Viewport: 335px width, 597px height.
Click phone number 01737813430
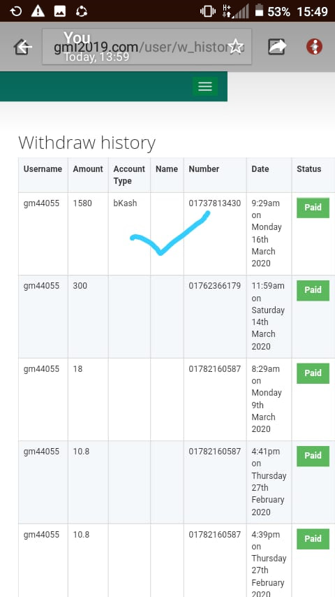pyautogui.click(x=215, y=203)
